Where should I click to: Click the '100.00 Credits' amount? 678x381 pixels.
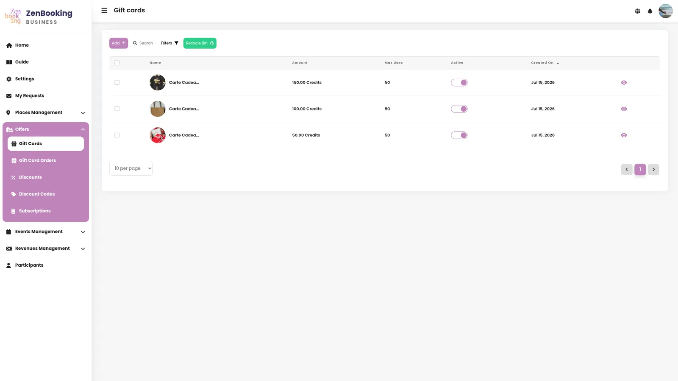[x=307, y=109]
